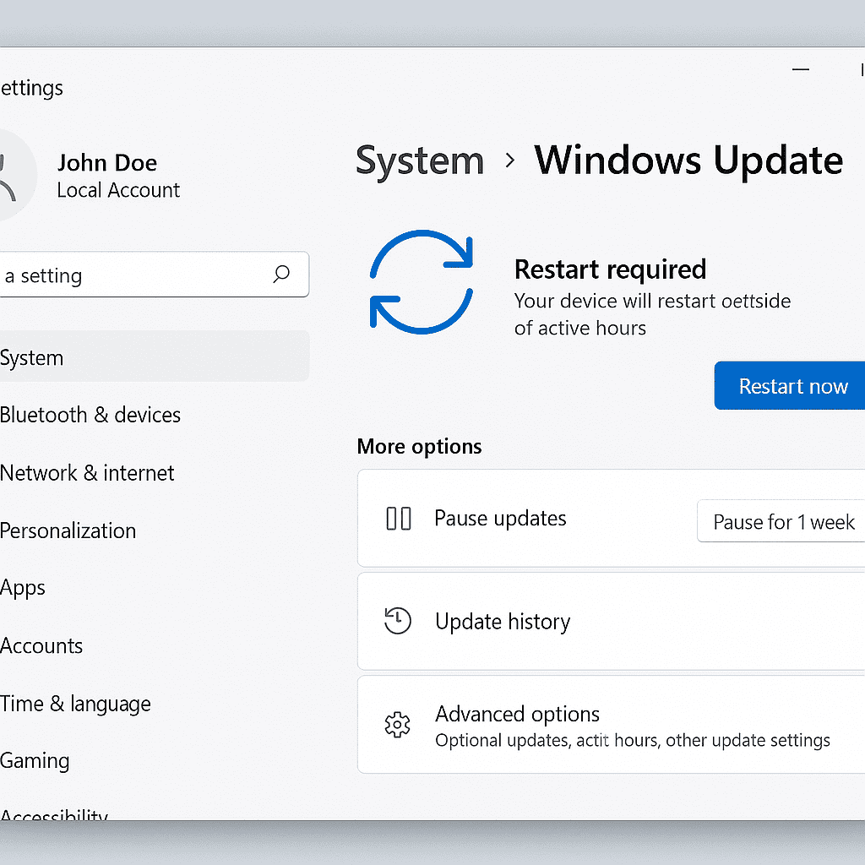Click the clock icon next to Update history
This screenshot has width=865, height=865.
click(x=397, y=621)
